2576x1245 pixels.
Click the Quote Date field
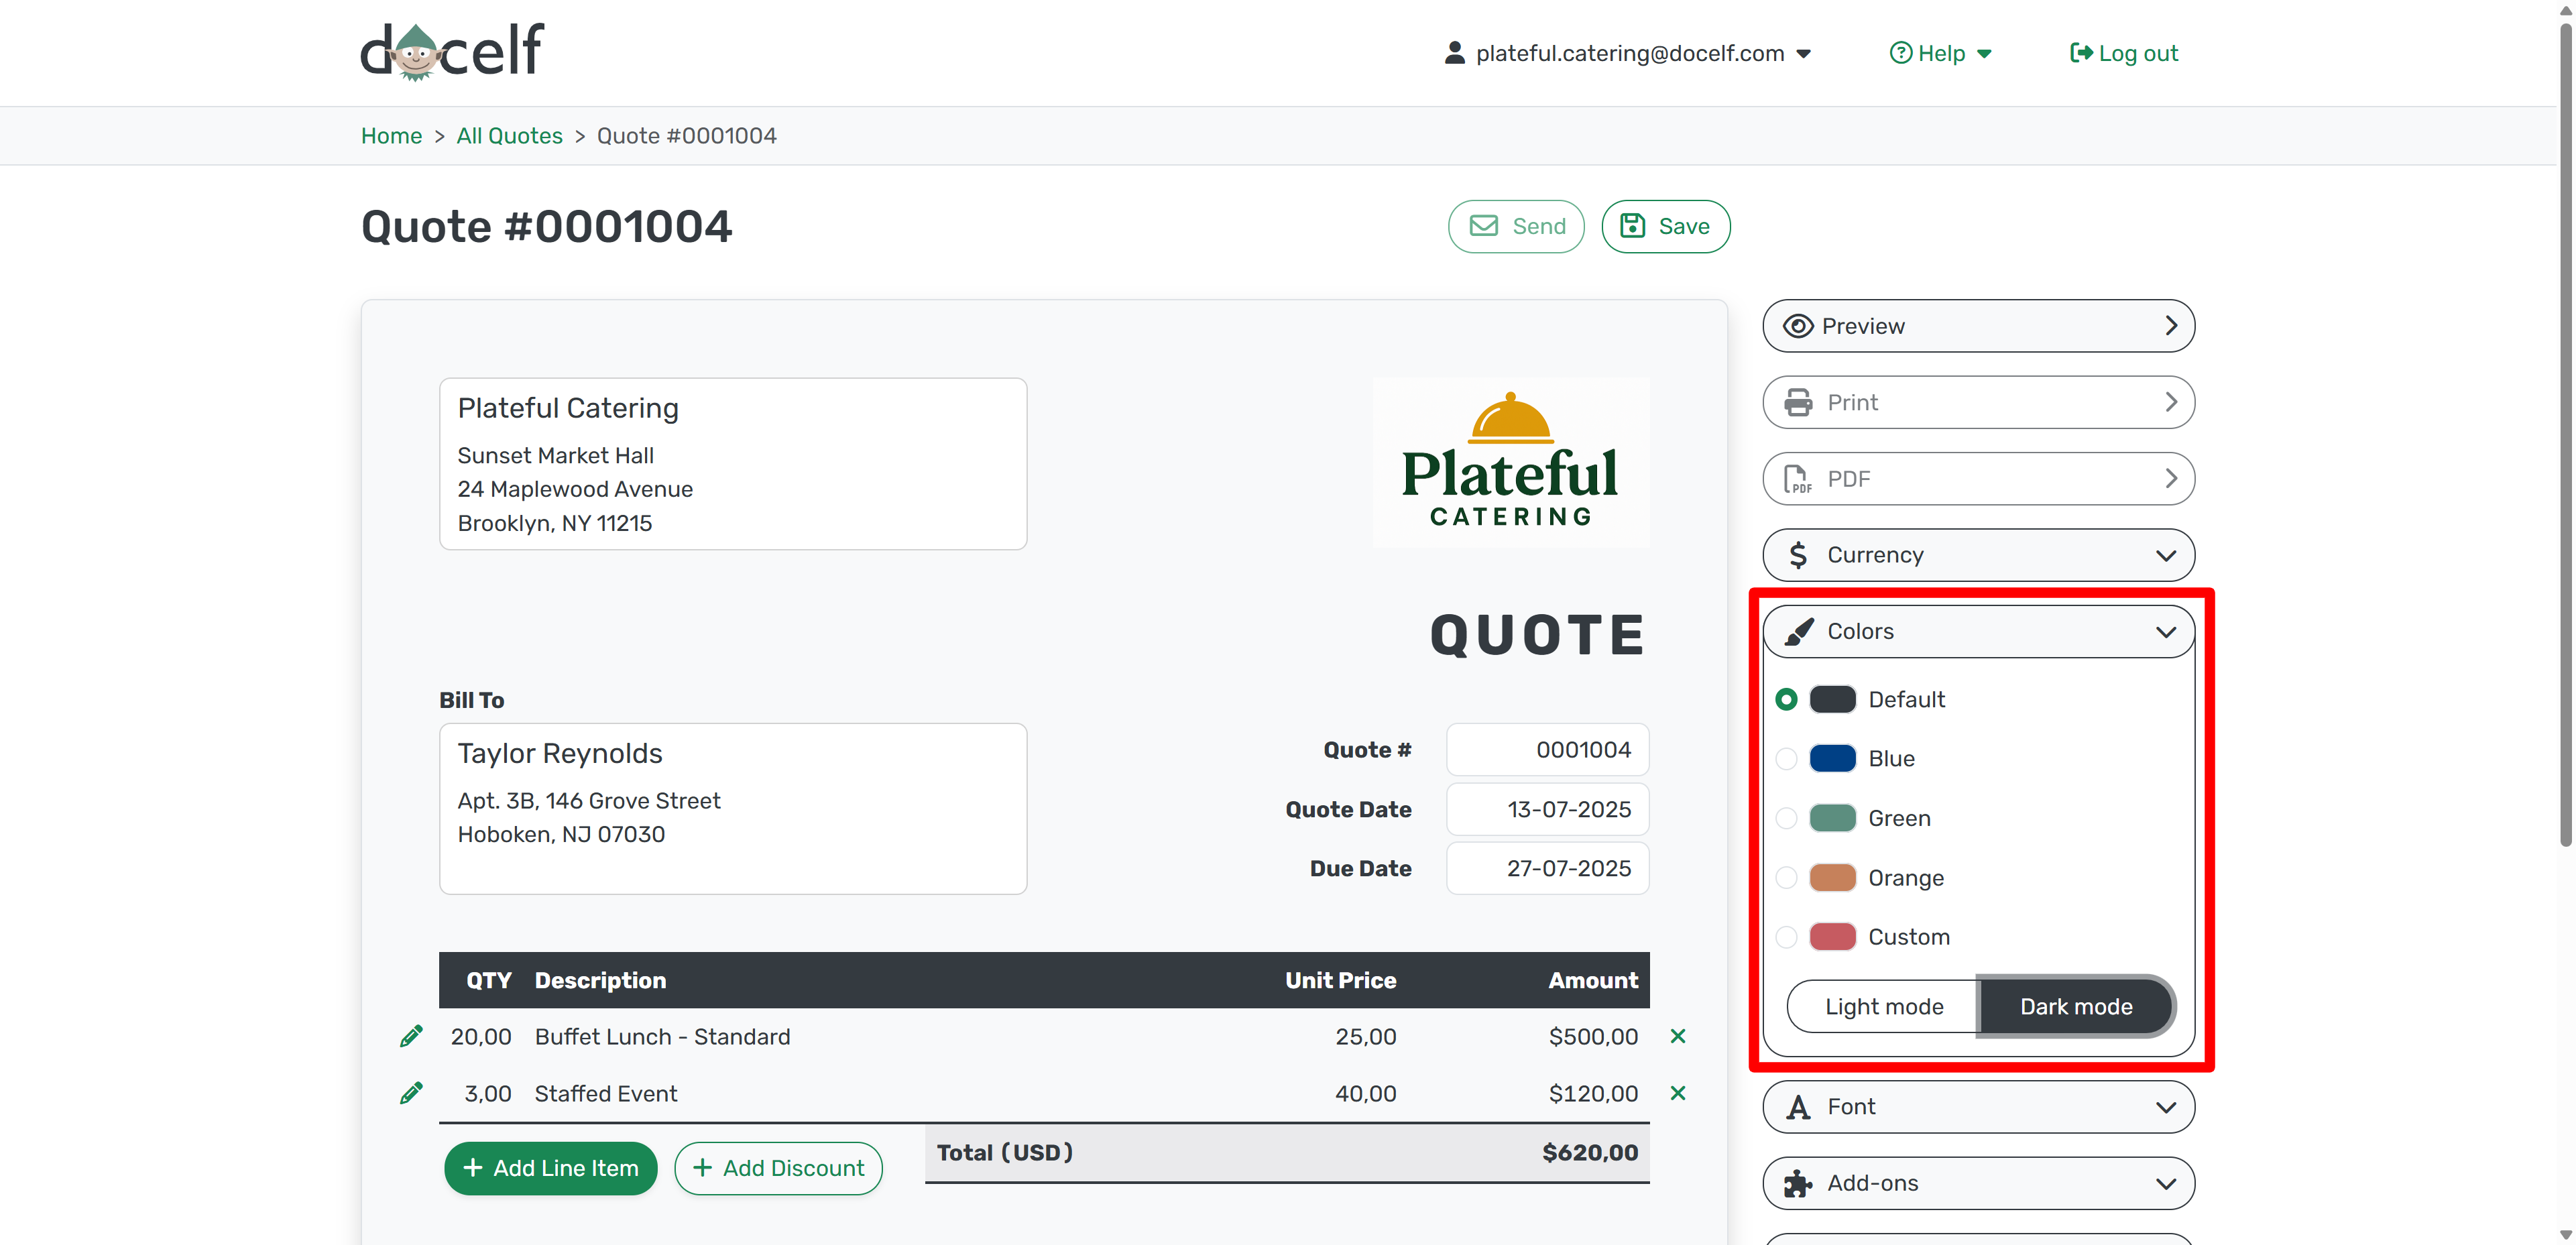click(x=1547, y=810)
